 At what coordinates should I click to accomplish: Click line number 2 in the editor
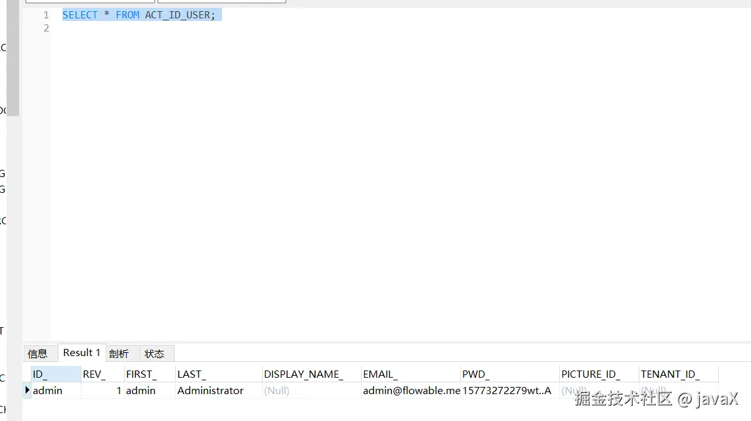click(x=46, y=28)
